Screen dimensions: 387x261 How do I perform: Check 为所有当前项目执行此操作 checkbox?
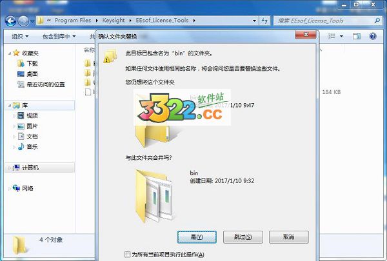click(128, 255)
